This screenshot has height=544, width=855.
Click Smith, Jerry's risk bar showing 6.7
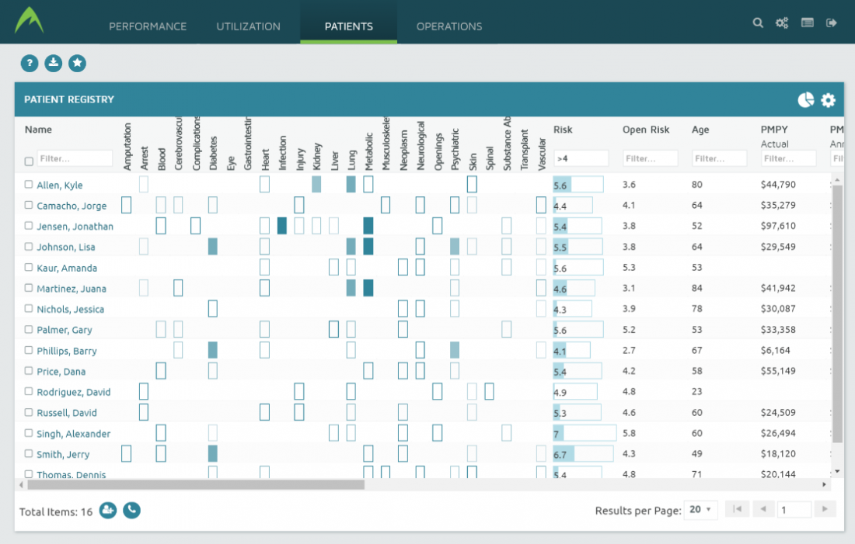[583, 454]
